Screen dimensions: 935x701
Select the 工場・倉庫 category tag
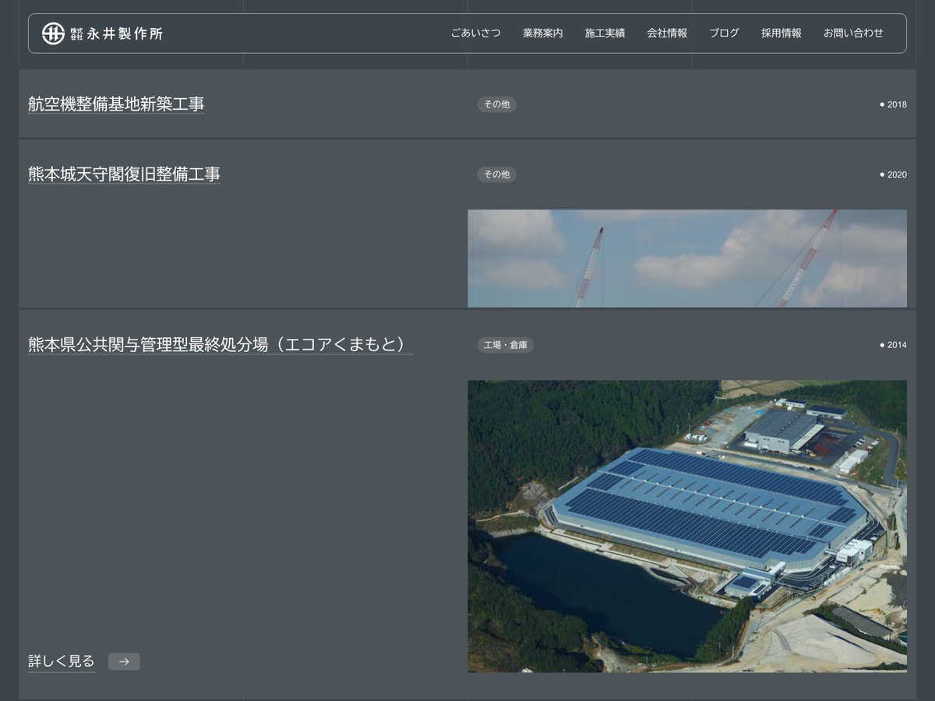tap(506, 345)
